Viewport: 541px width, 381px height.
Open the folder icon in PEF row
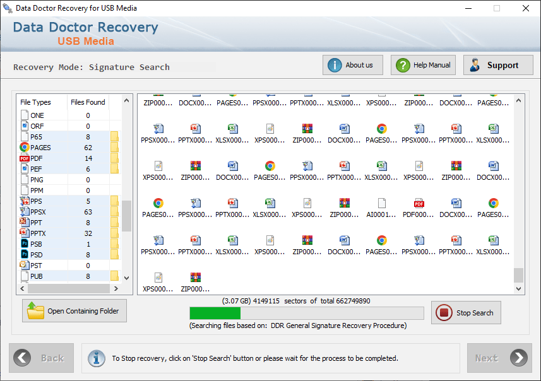click(x=114, y=168)
